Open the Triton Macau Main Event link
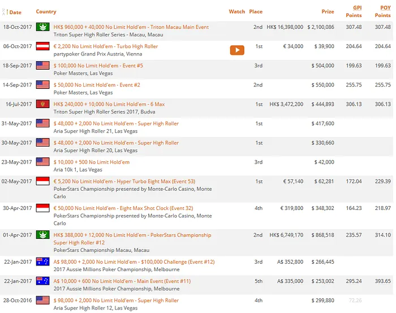The height and width of the screenshot is (313, 396). [131, 27]
